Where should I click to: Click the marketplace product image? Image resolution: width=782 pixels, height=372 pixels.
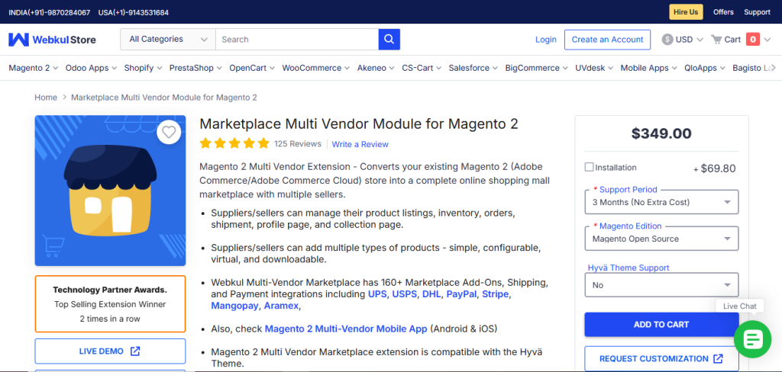coord(110,191)
